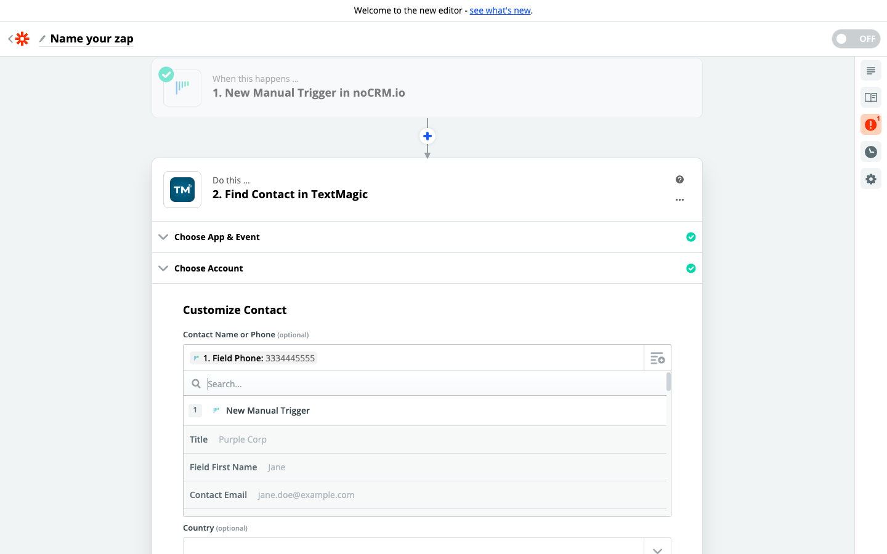Click the Zapier logo icon

(x=22, y=39)
